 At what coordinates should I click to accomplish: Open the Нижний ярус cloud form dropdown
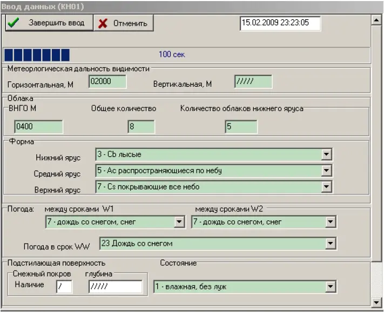(x=326, y=155)
